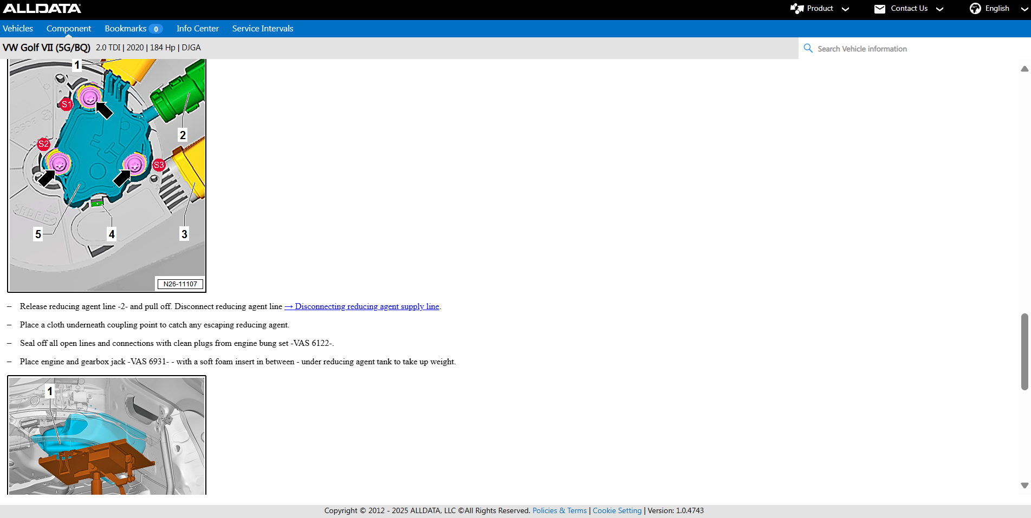The width and height of the screenshot is (1031, 518).
Task: Go to Service Intervals
Action: [x=263, y=29]
